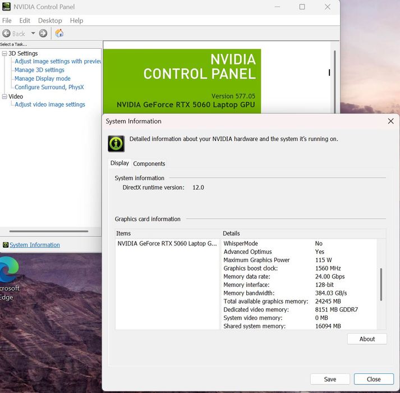Click the DirectX runtime version value 12.0
400x393 pixels.
(x=198, y=188)
